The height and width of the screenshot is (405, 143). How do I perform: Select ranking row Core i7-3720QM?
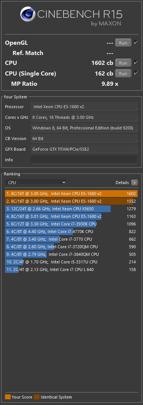(x=71, y=247)
